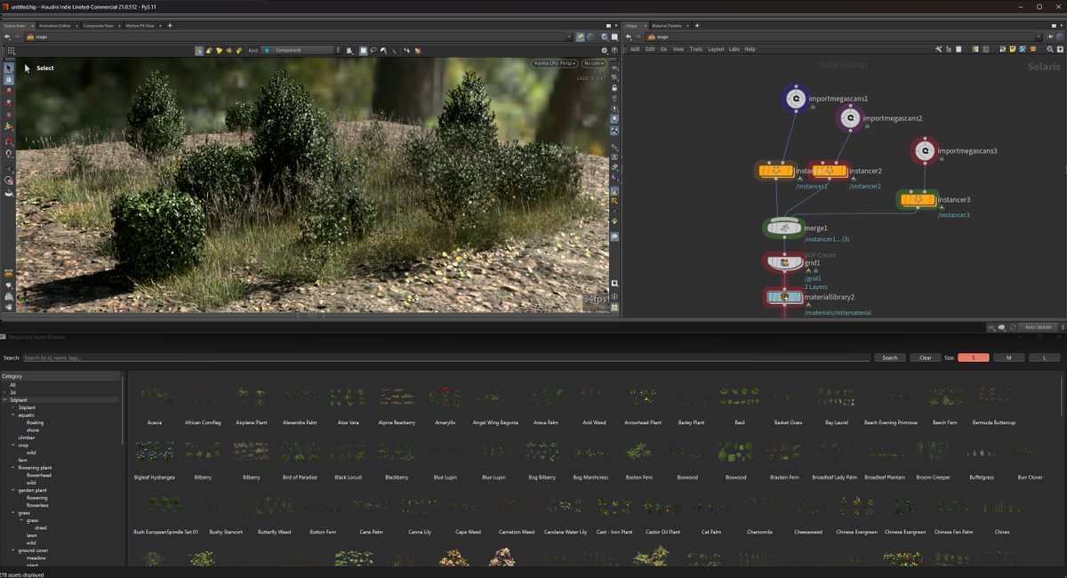This screenshot has width=1067, height=578.
Task: Select the instancer2 node
Action: [x=829, y=171]
